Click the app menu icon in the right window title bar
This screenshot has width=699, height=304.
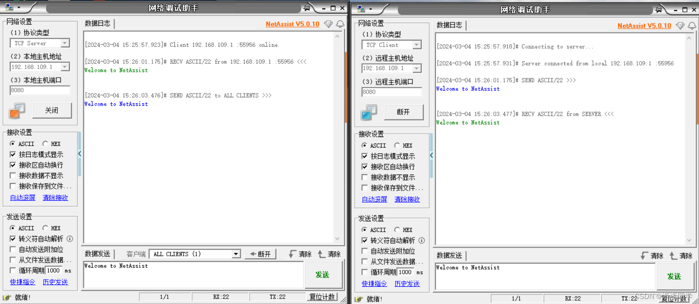pyautogui.click(x=361, y=9)
